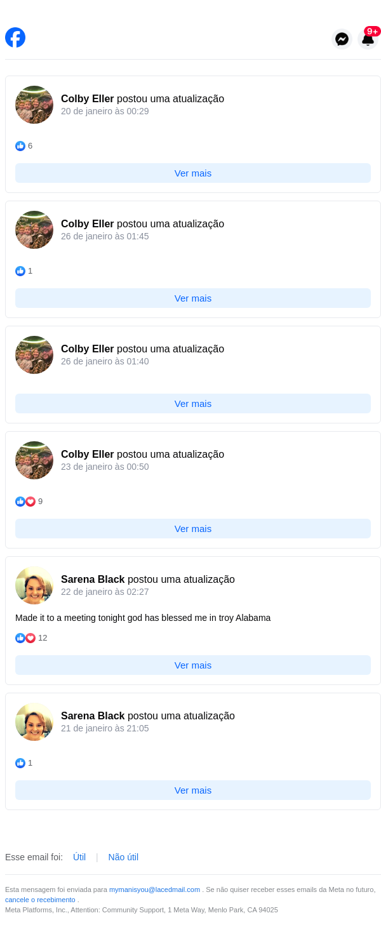Mark this email as Útil
The height and width of the screenshot is (939, 381).
[x=79, y=857]
